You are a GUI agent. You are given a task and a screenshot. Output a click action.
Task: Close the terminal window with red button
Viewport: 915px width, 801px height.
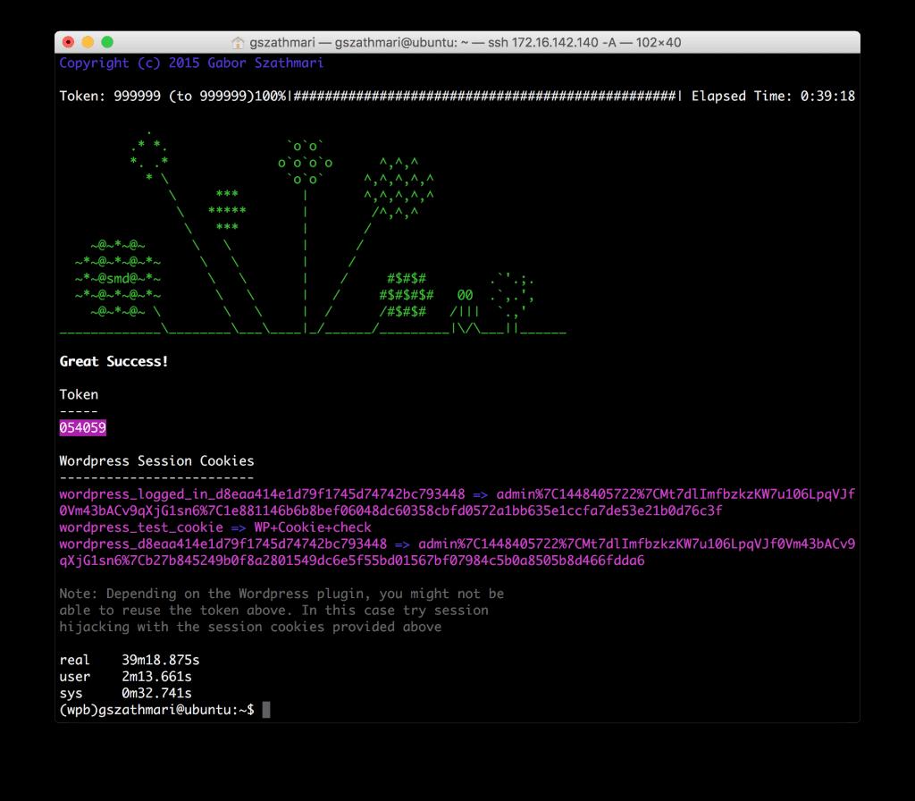pyautogui.click(x=69, y=42)
